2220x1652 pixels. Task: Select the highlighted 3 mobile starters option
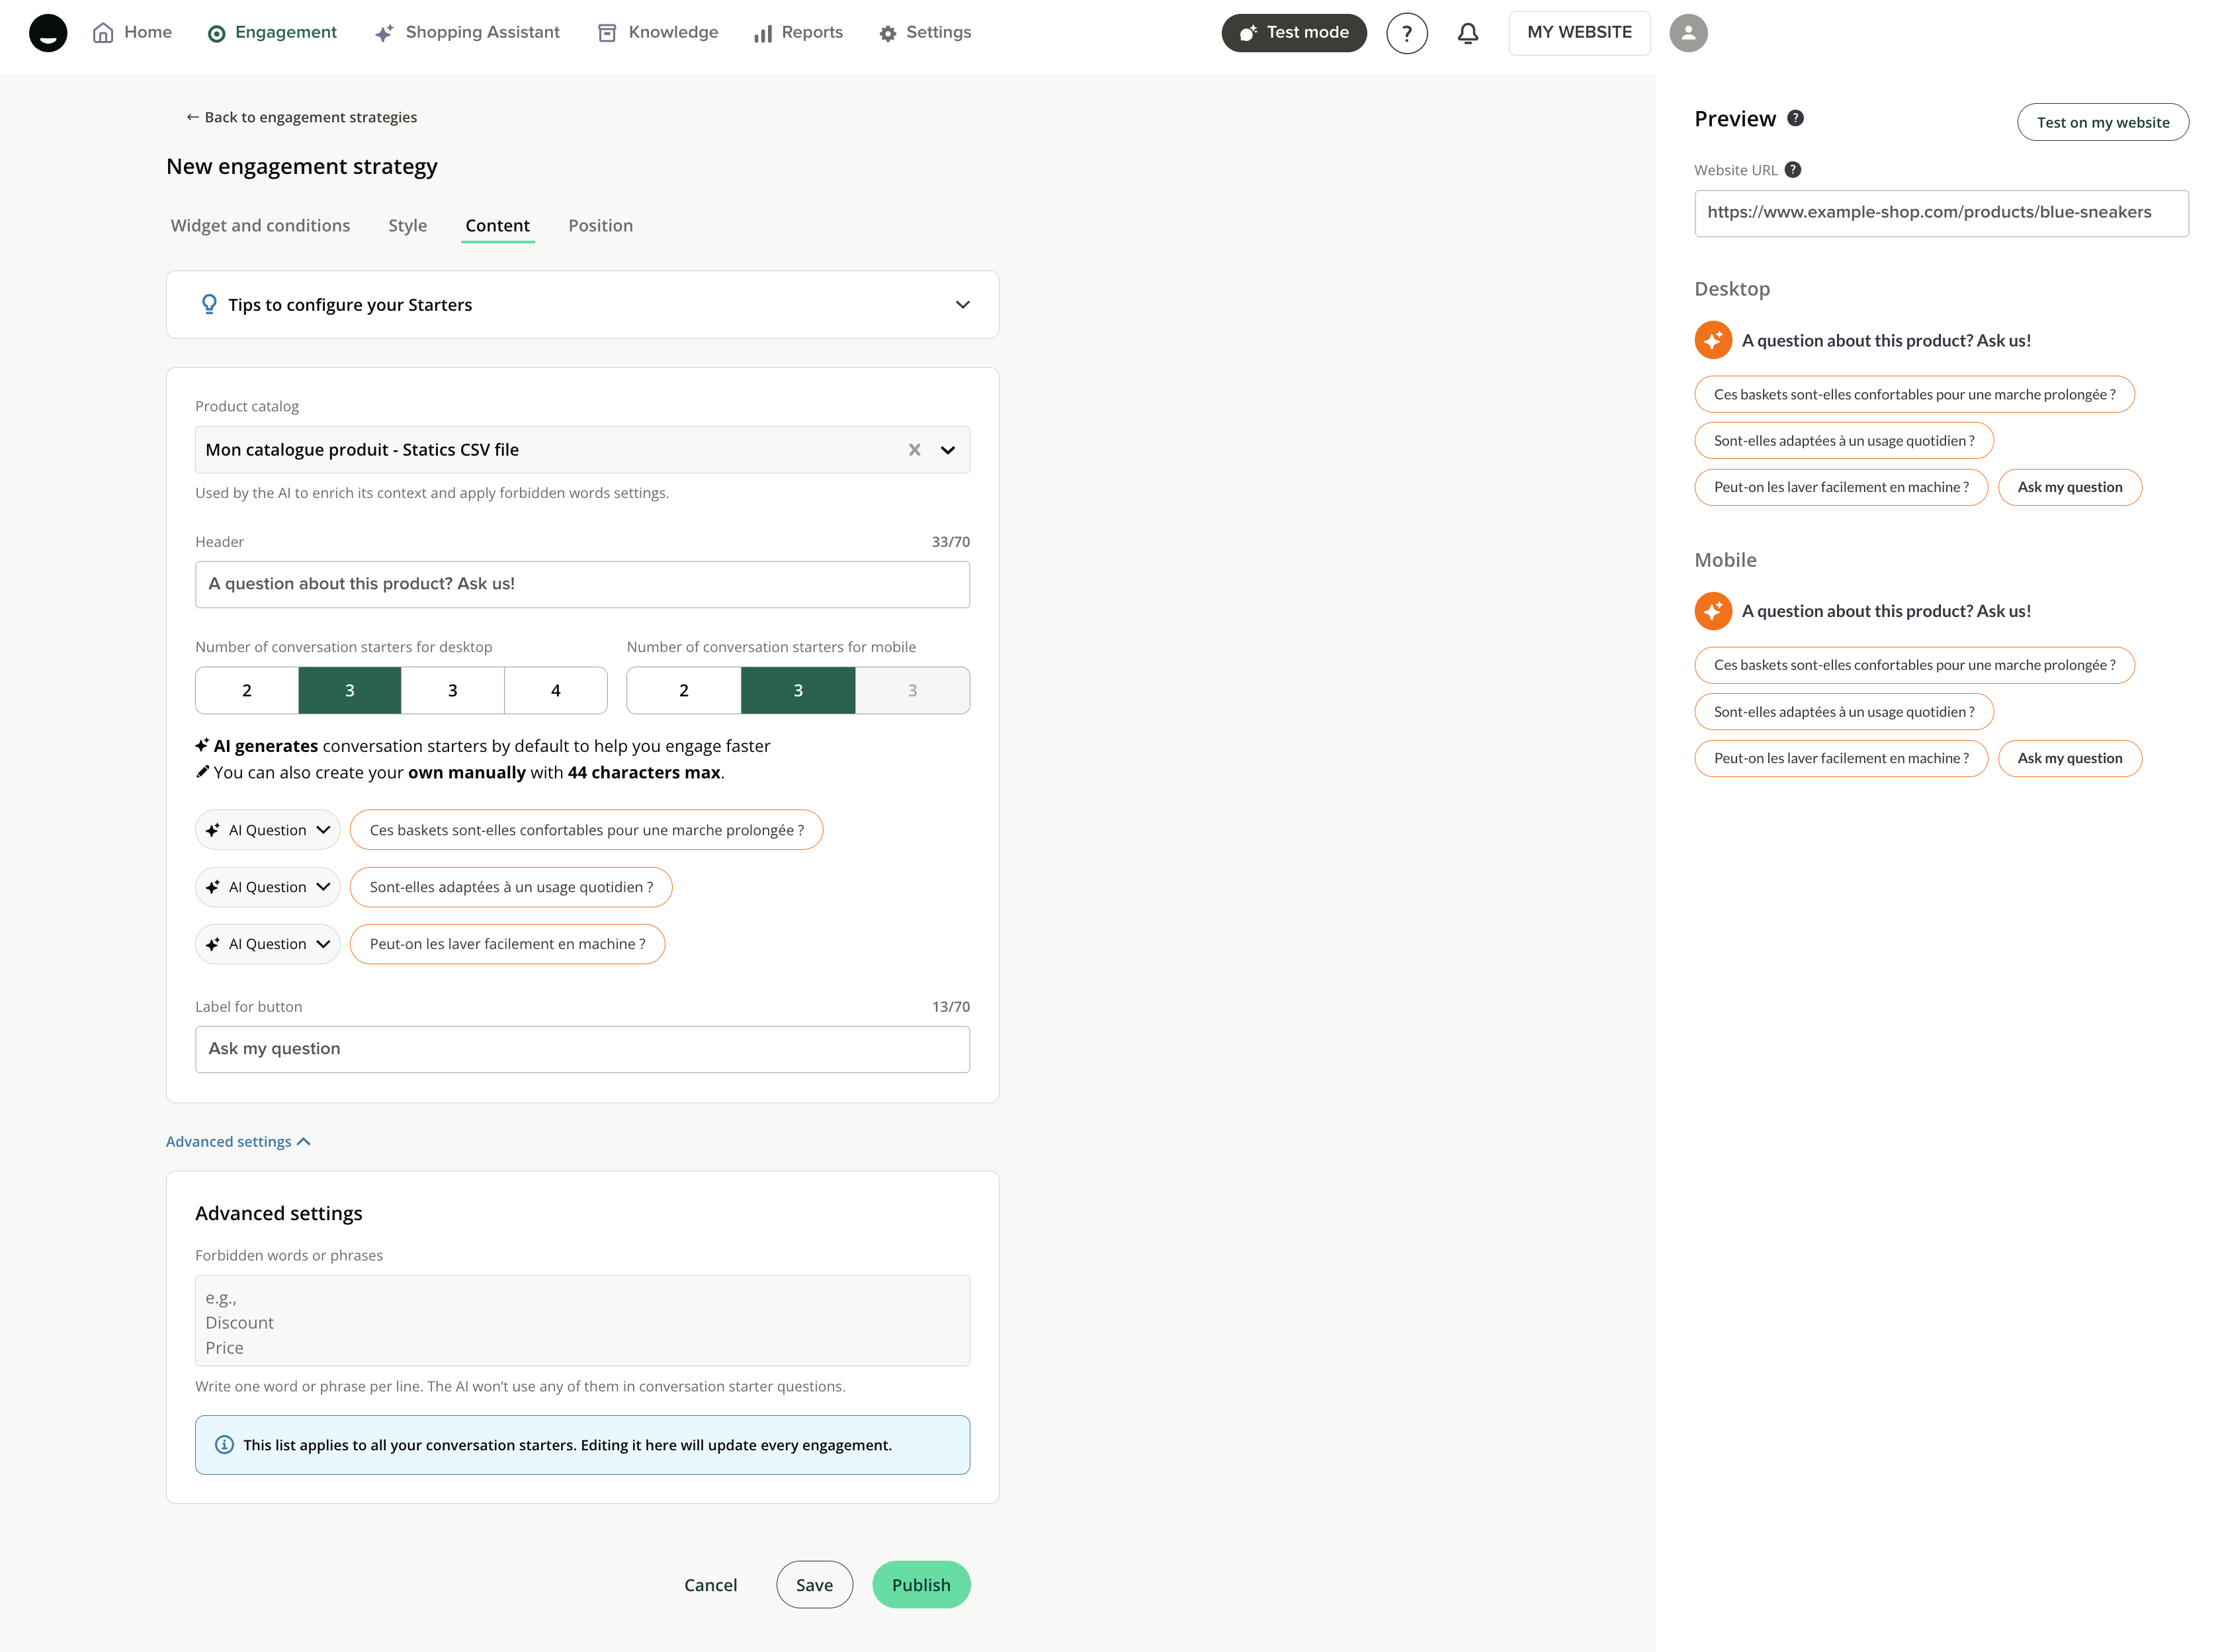(798, 690)
